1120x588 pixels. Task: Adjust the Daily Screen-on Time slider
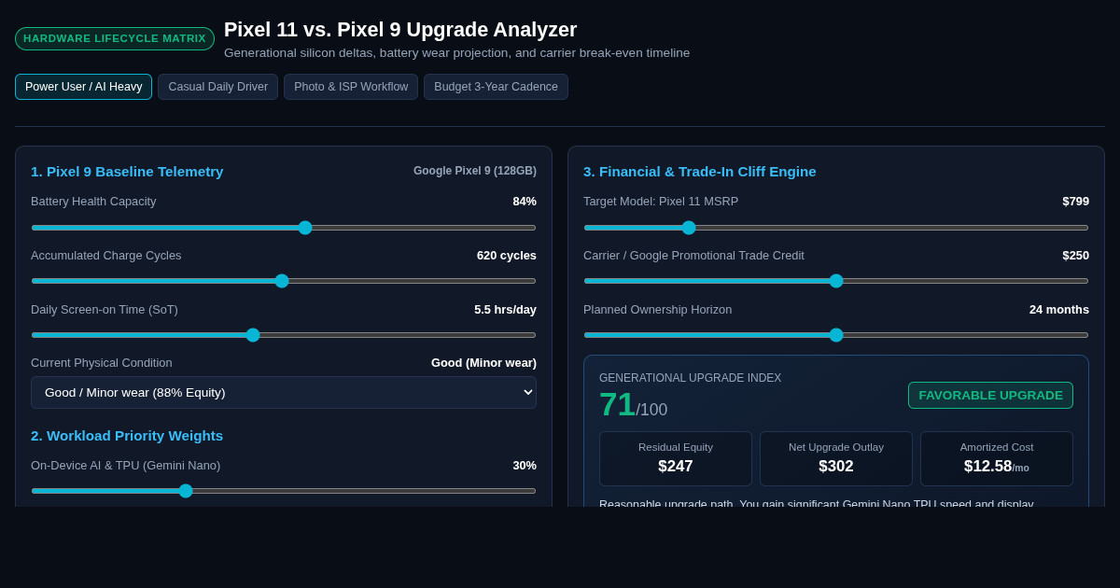tap(284, 335)
